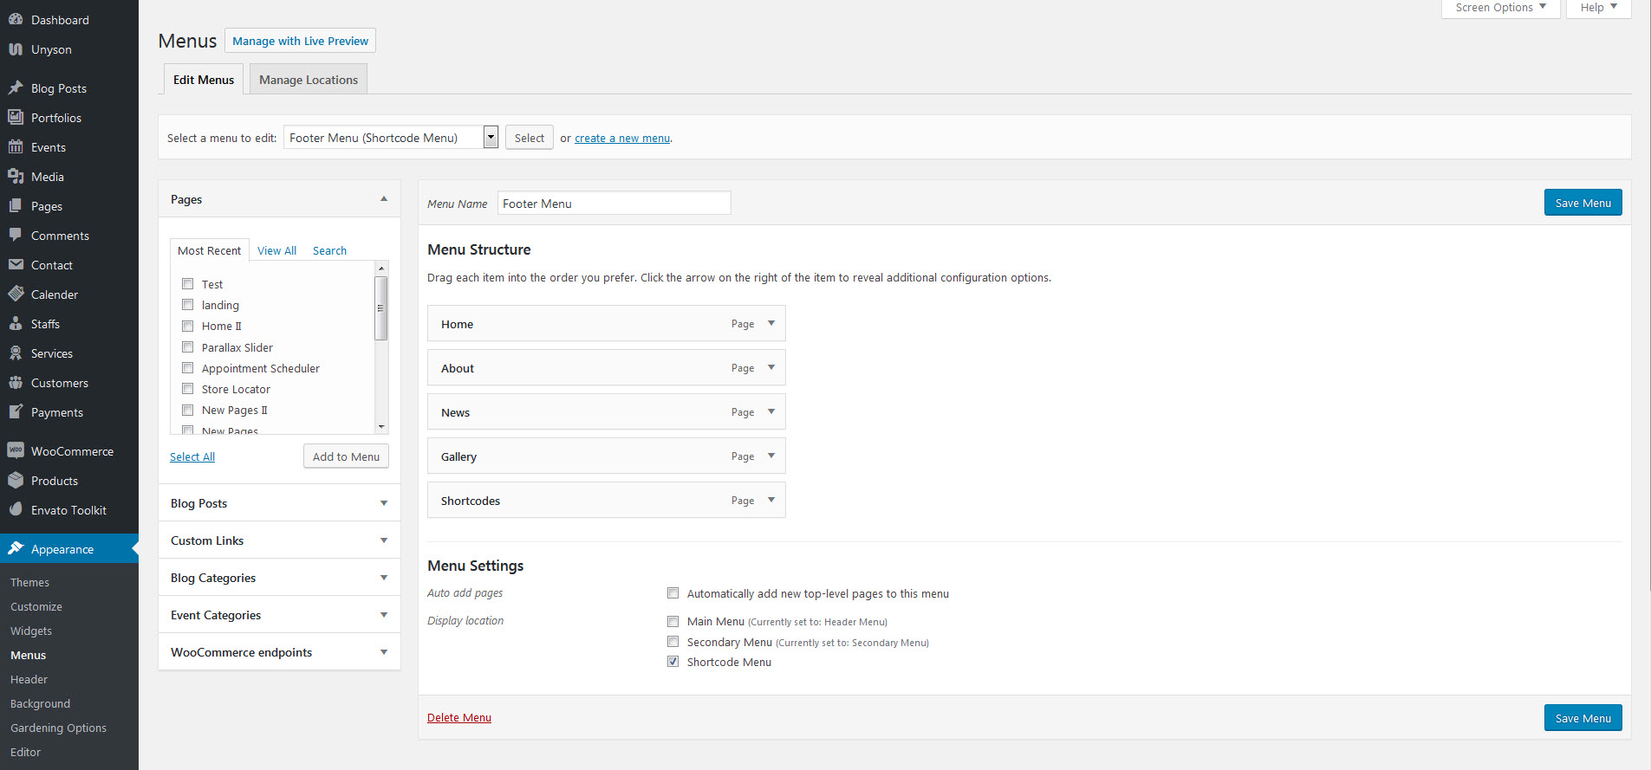
Task: Expand the Shortcodes menu item options
Action: [771, 500]
